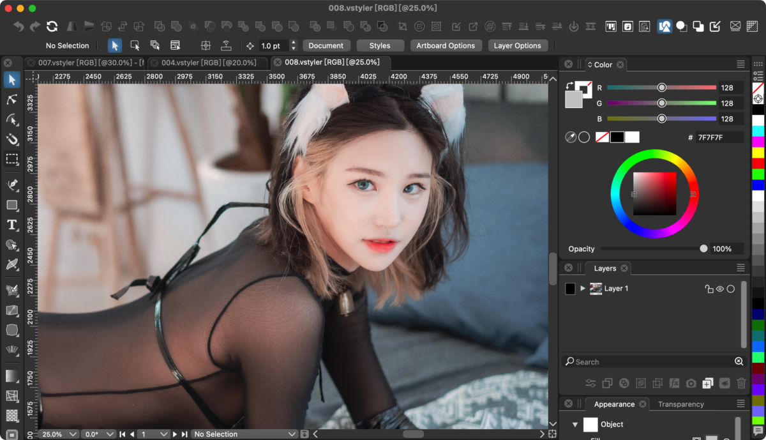766x440 pixels.
Task: Click the Document button
Action: (x=326, y=45)
